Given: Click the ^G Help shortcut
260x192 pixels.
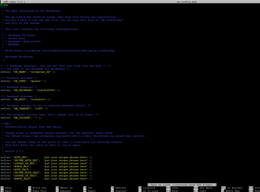Looking at the screenshot, I should point(6,188).
